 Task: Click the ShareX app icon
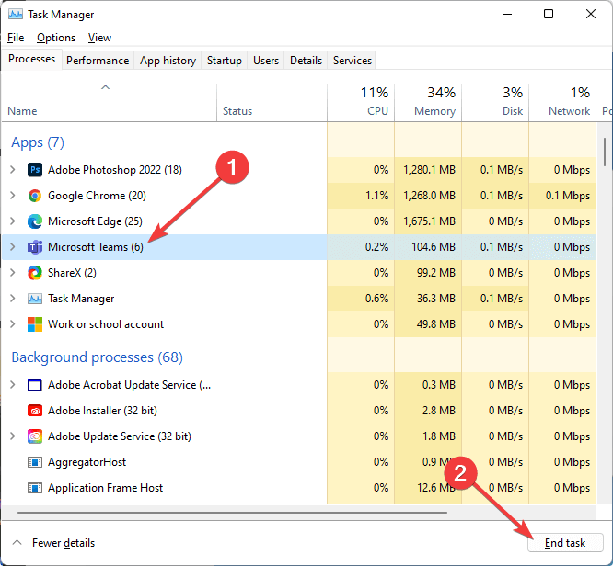[x=35, y=273]
